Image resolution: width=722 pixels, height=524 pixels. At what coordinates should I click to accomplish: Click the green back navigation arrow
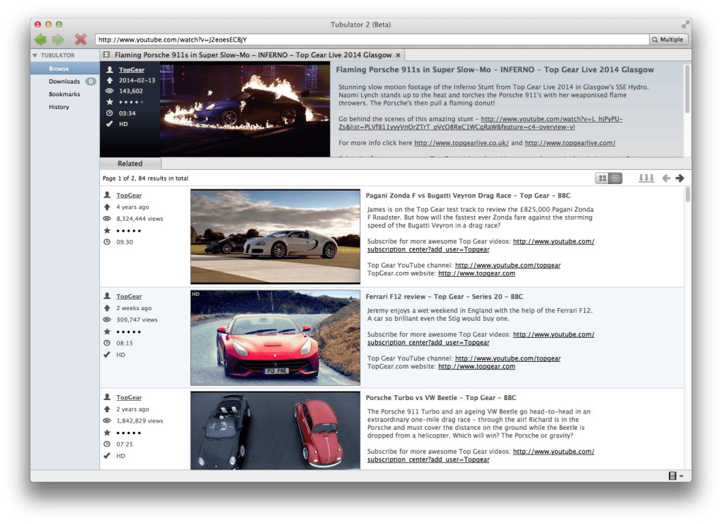(x=40, y=40)
